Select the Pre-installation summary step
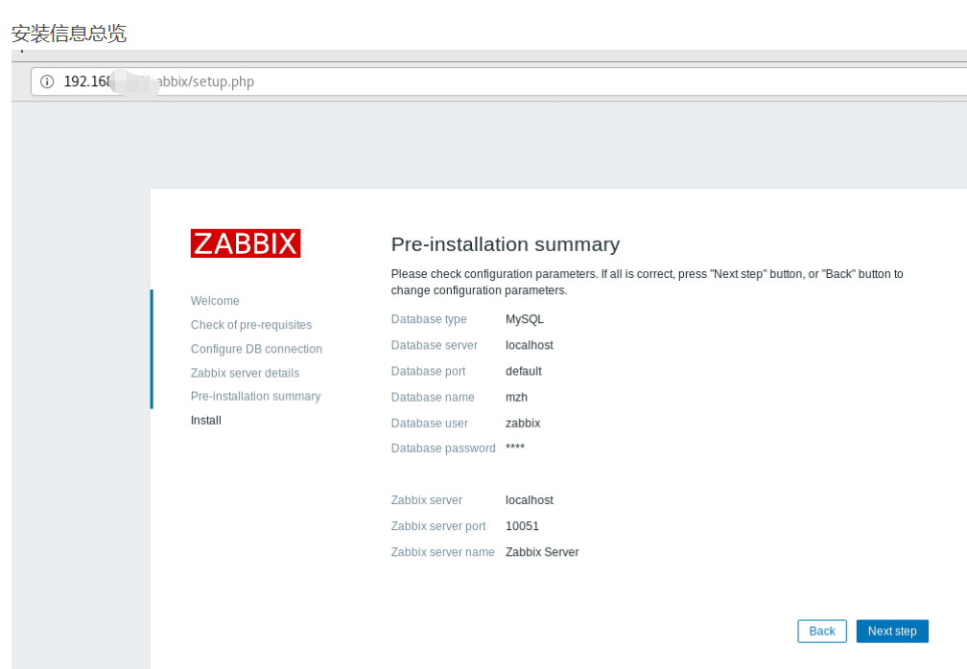The height and width of the screenshot is (669, 967). (255, 396)
